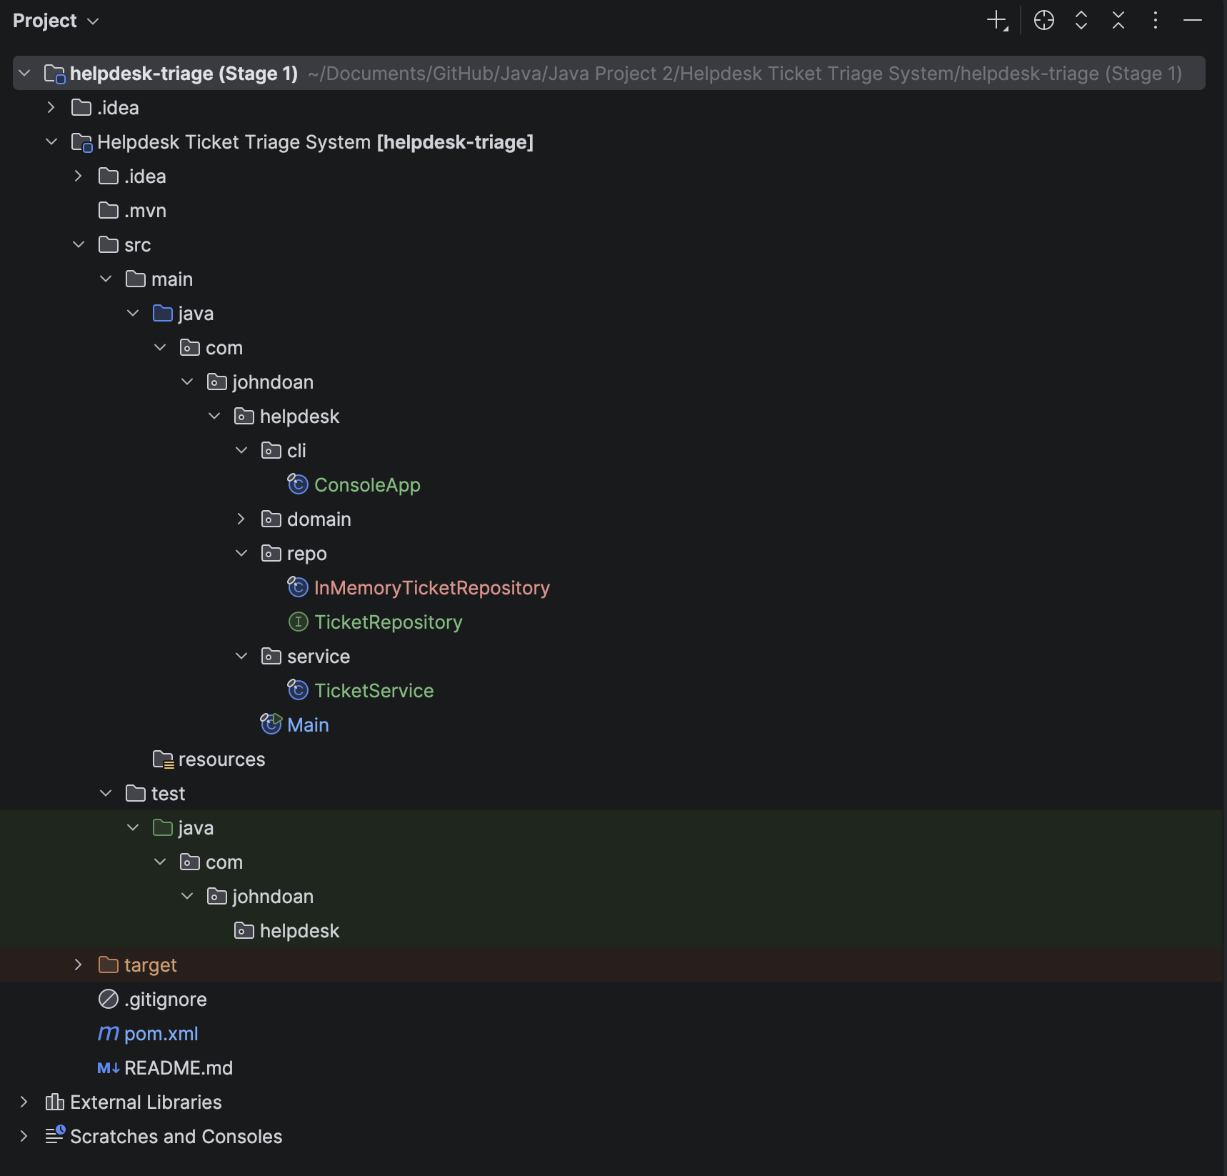
Task: Open the pom.xml Maven file
Action: pos(161,1034)
